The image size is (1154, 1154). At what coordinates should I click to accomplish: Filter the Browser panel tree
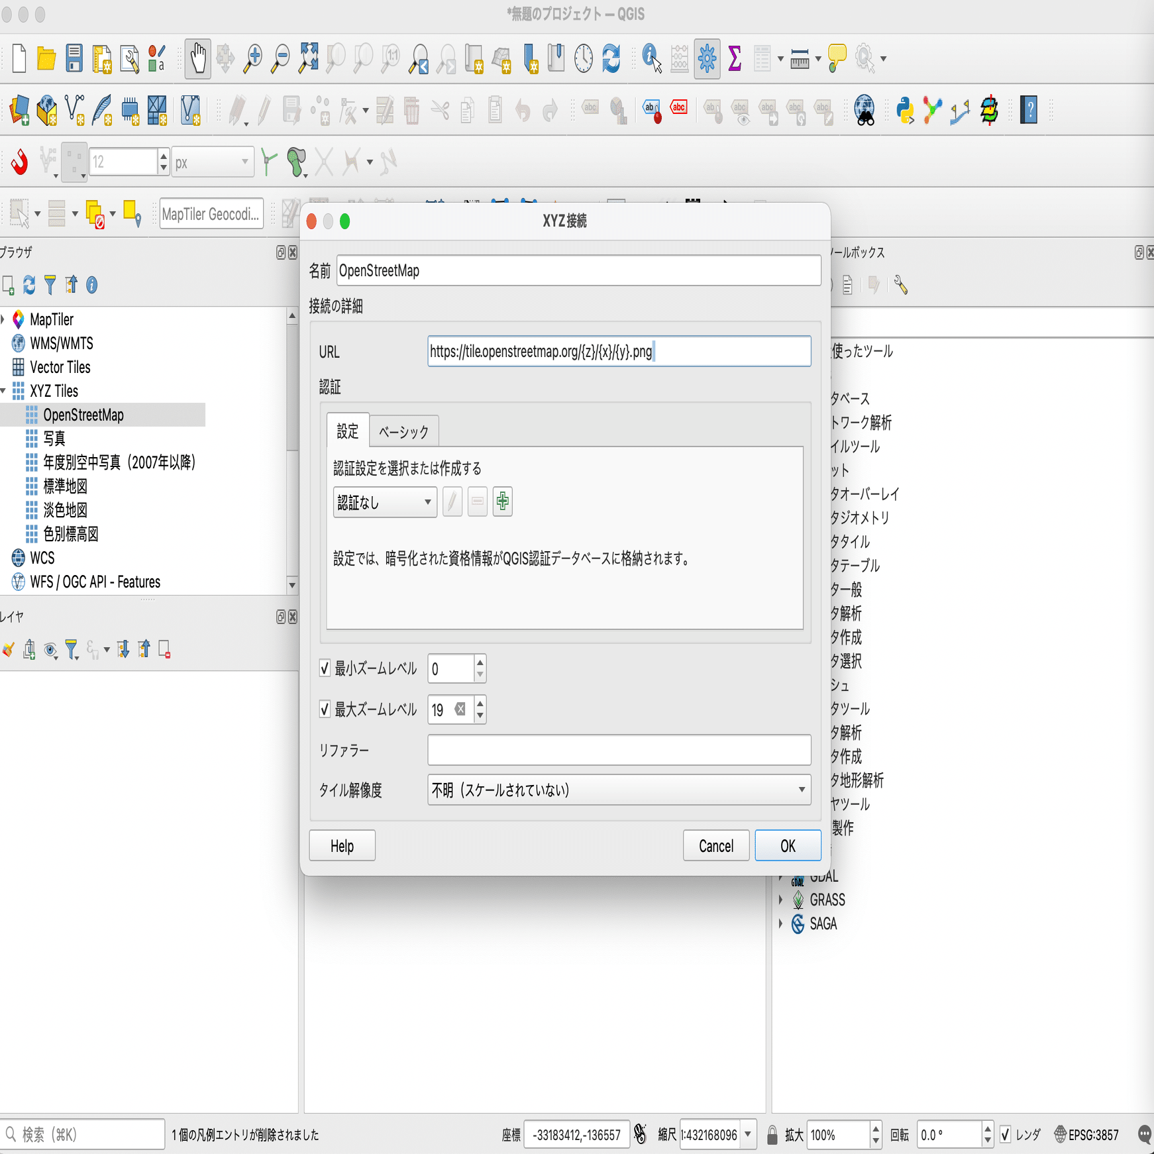pyautogui.click(x=50, y=285)
